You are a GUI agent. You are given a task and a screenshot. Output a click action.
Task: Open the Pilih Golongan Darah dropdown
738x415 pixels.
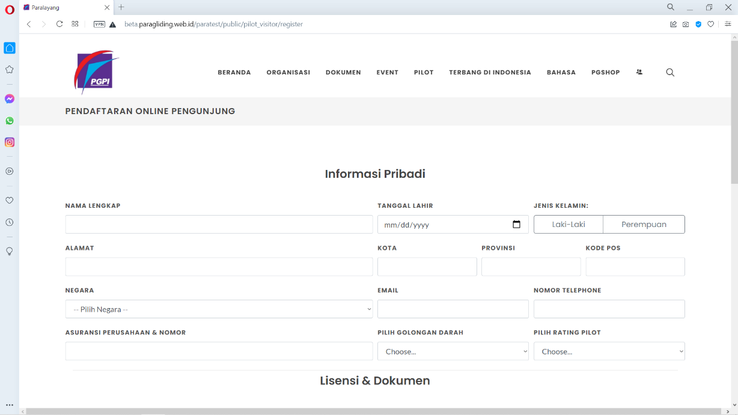453,351
